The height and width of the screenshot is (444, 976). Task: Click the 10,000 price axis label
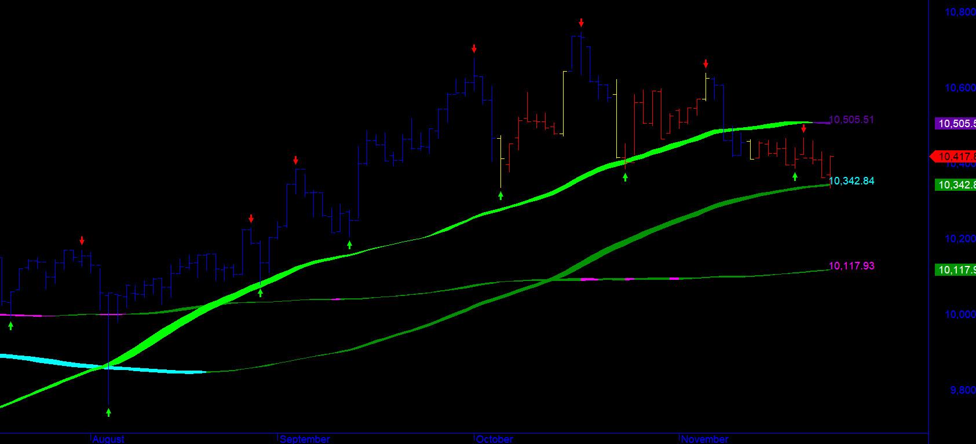pyautogui.click(x=960, y=314)
